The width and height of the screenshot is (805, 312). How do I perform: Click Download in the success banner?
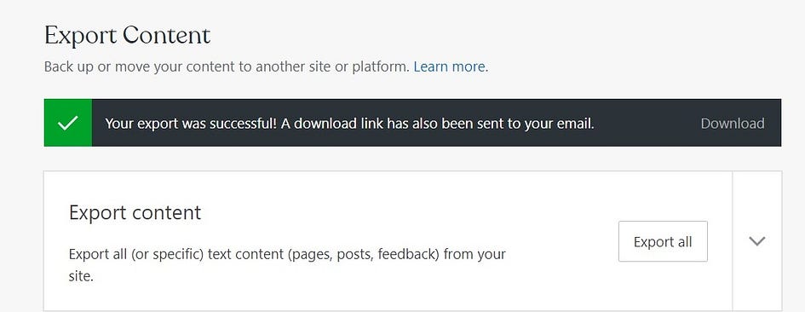click(x=732, y=124)
